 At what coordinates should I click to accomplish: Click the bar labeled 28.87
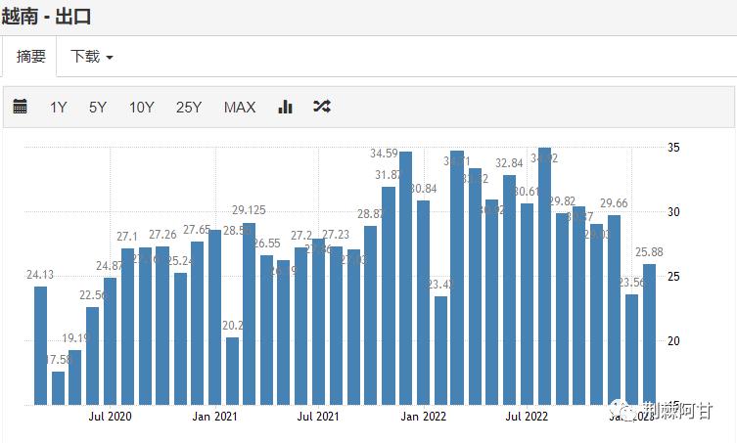370,315
